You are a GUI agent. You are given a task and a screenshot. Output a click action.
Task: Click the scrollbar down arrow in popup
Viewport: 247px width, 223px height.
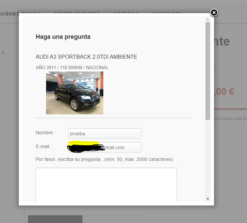[x=208, y=199]
